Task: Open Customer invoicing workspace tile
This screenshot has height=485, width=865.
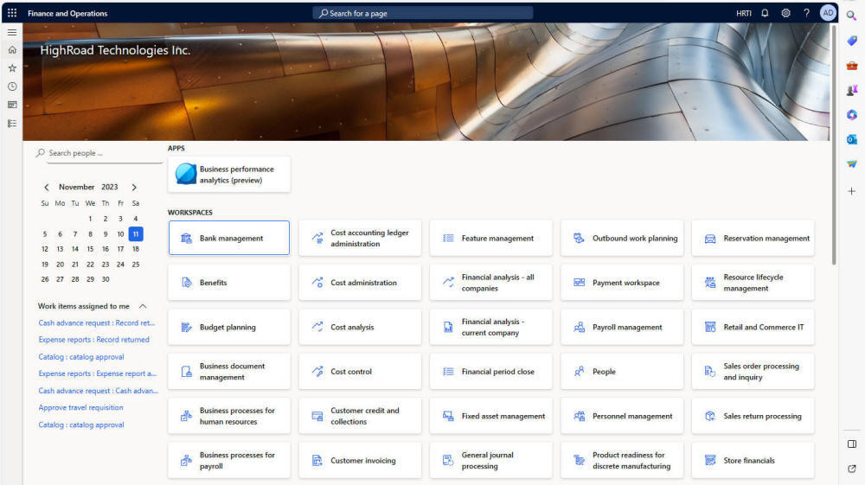Action: point(360,461)
